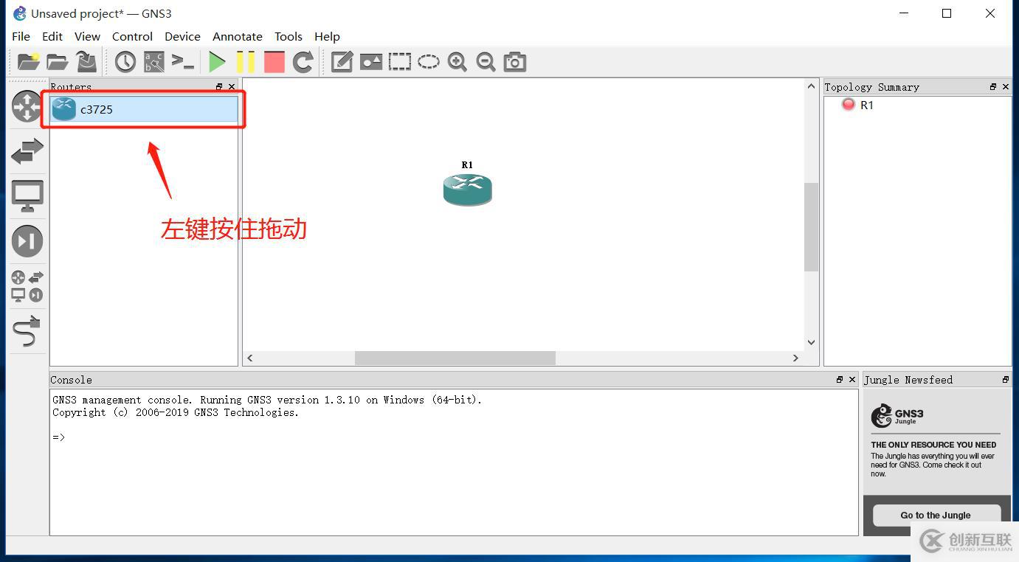Open console to all devices
This screenshot has width=1019, height=562.
coord(182,62)
